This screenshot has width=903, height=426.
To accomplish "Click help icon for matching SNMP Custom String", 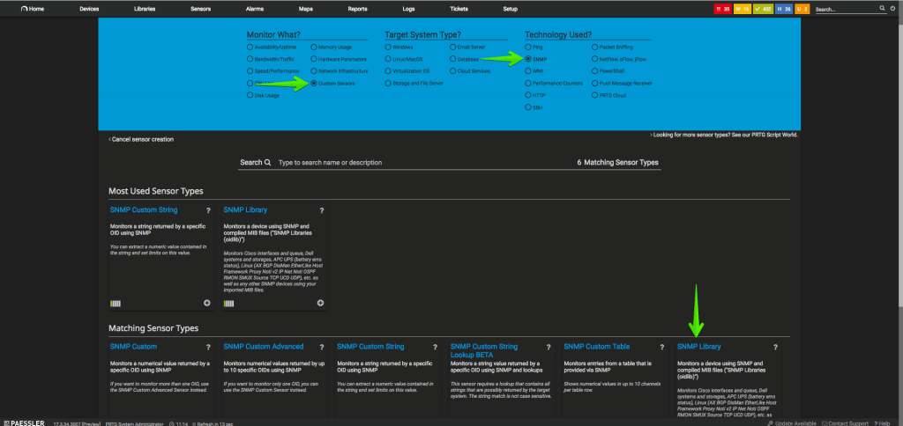I will click(435, 348).
